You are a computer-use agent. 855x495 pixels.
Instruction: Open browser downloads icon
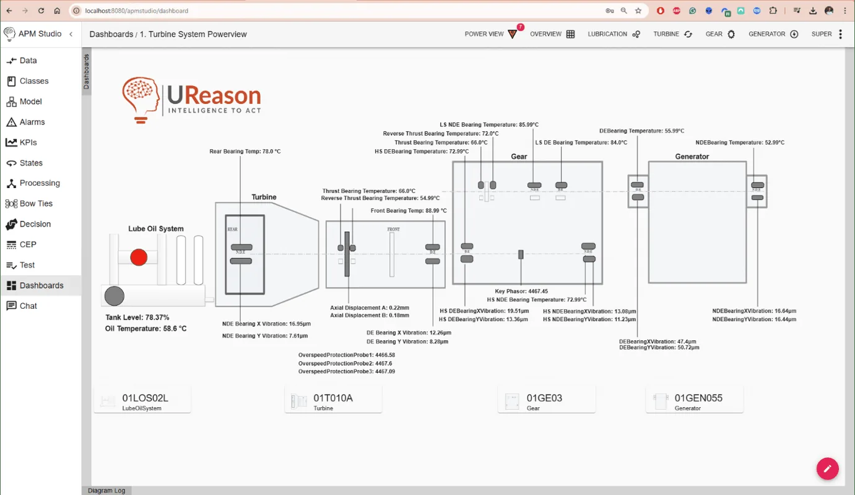813,11
